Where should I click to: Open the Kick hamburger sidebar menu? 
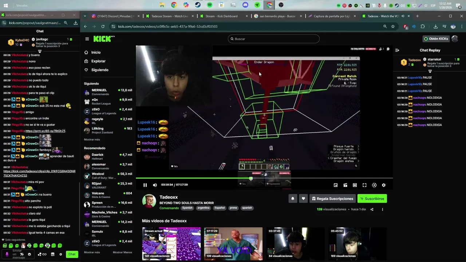tap(87, 39)
